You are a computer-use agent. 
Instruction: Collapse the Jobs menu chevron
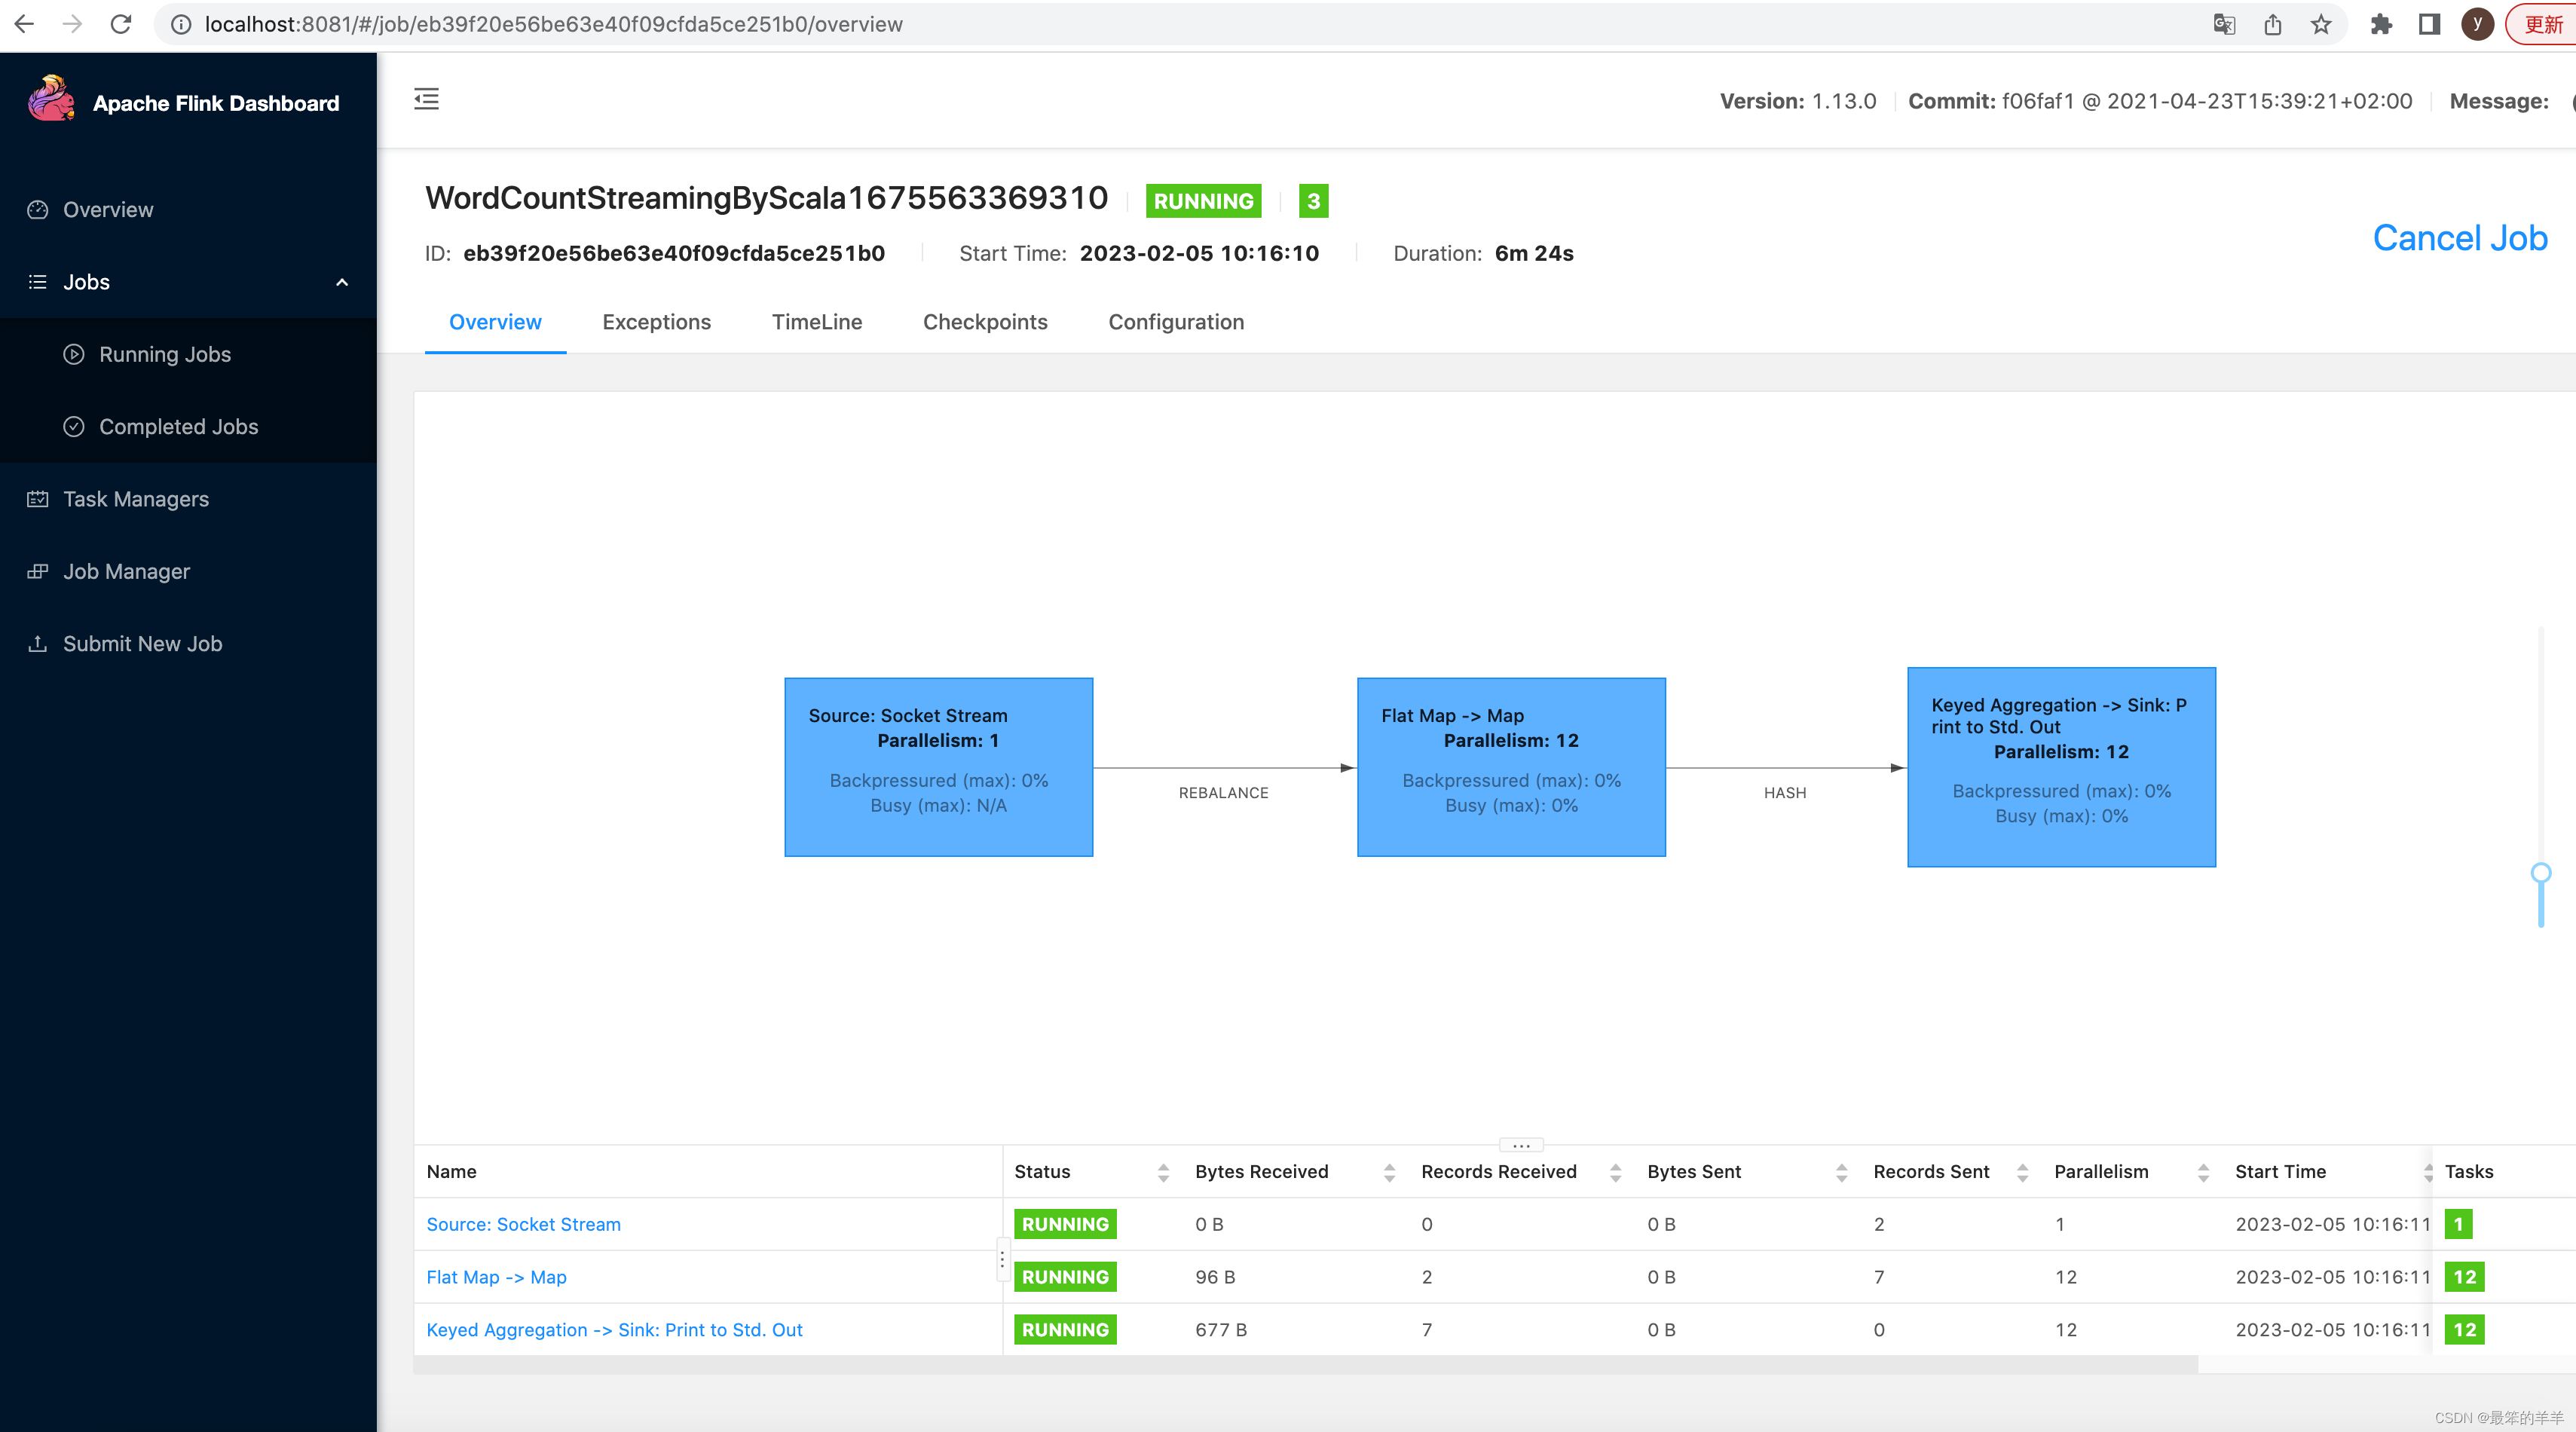coord(342,282)
